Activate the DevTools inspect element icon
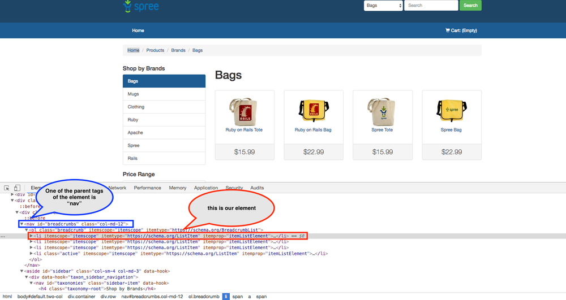566x300 pixels. click(x=6, y=188)
